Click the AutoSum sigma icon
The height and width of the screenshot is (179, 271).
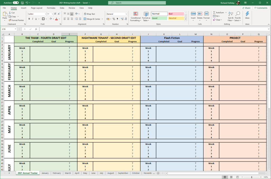coord(214,12)
